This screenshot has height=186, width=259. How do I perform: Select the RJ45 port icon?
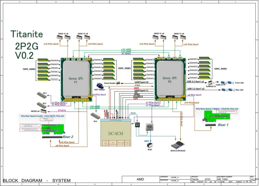(150, 145)
